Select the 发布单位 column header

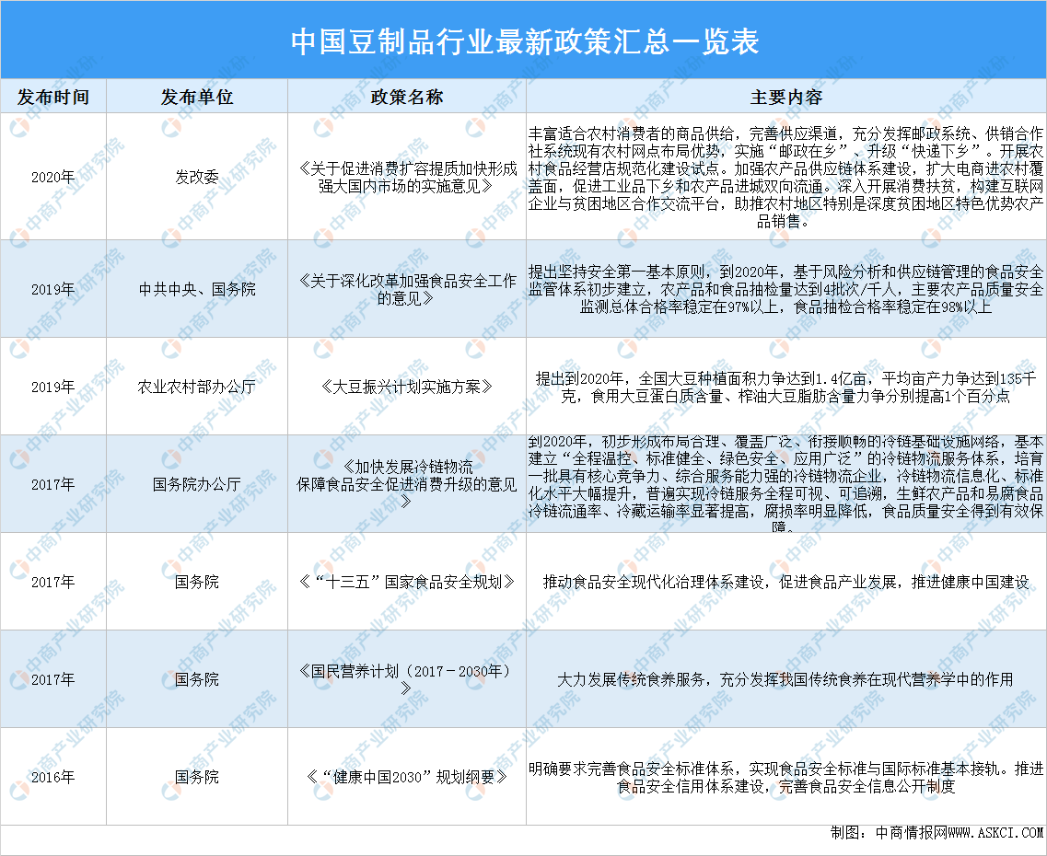pyautogui.click(x=197, y=97)
